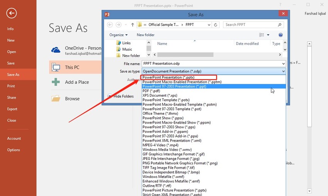328x196 pixels.
Task: Choose Windows Media Video (*.wmv)
Action: pos(213,150)
